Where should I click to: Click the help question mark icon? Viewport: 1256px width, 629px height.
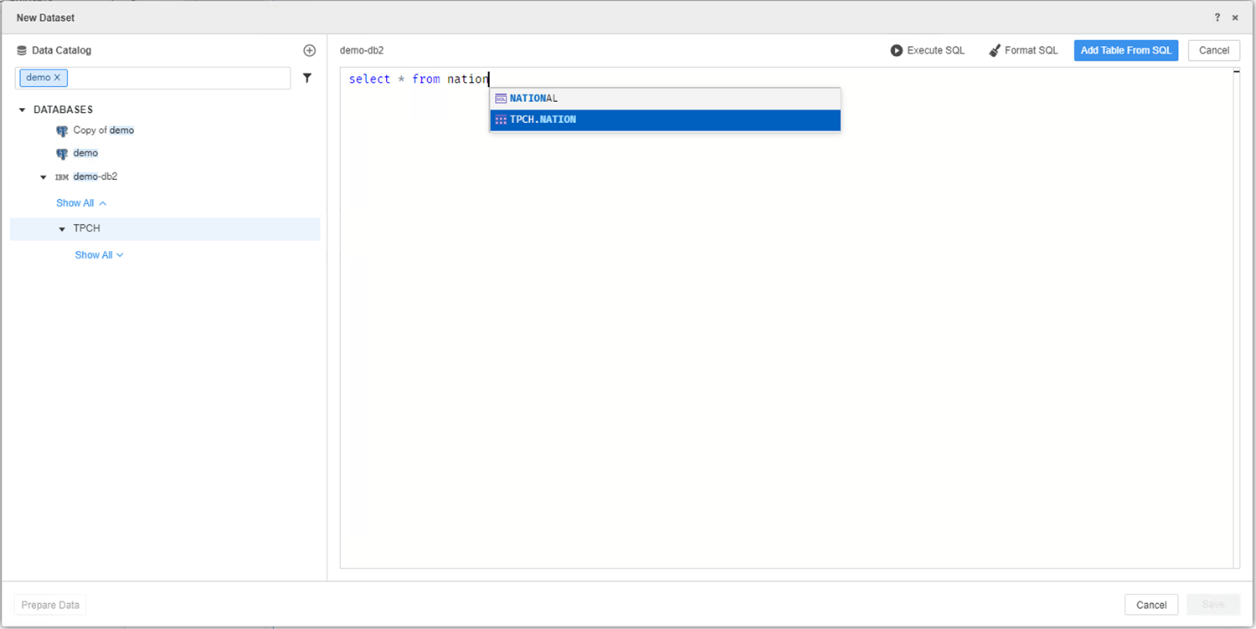(1217, 18)
